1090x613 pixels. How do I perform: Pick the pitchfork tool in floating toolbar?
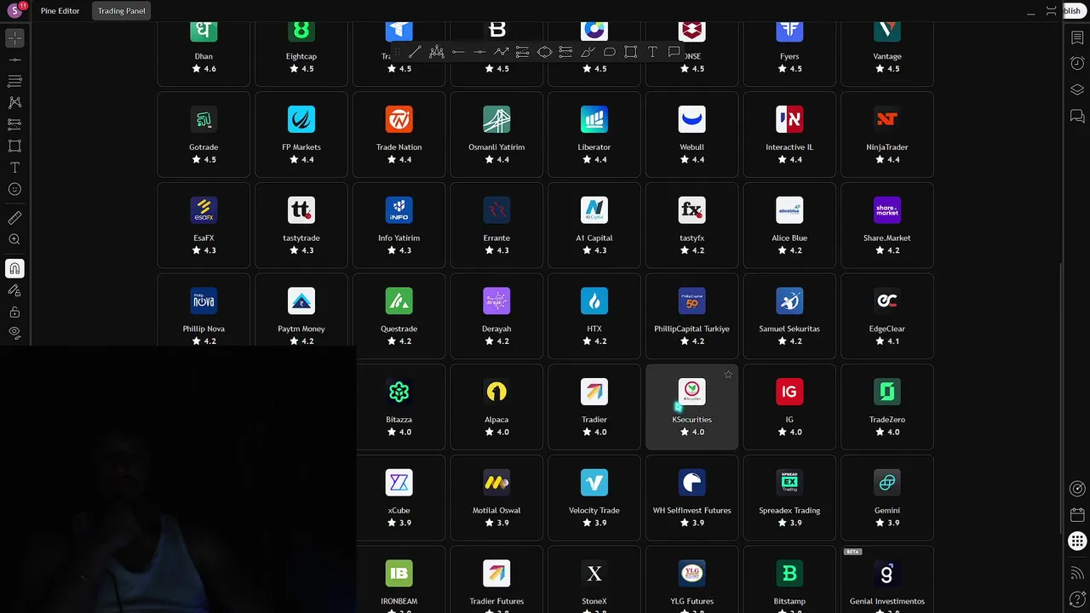point(437,52)
